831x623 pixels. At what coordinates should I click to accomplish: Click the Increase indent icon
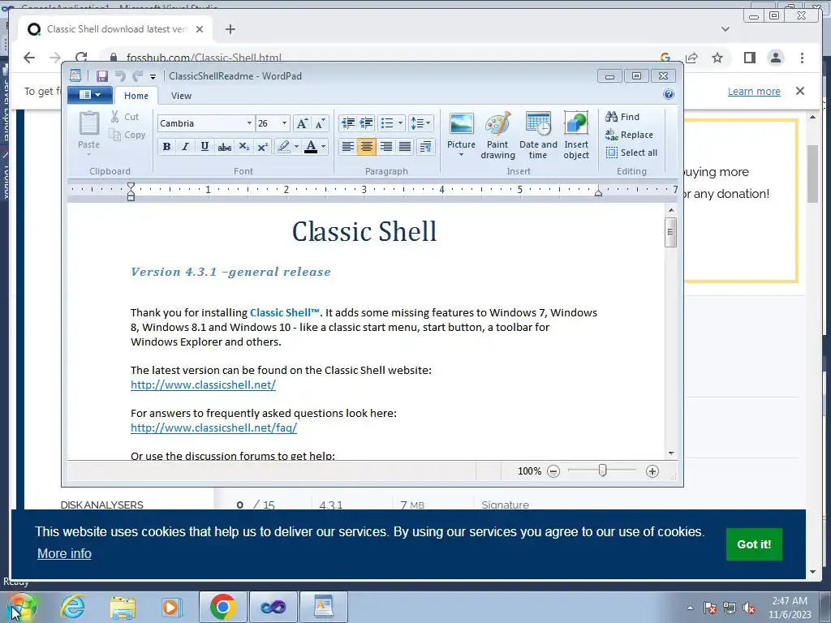[366, 123]
